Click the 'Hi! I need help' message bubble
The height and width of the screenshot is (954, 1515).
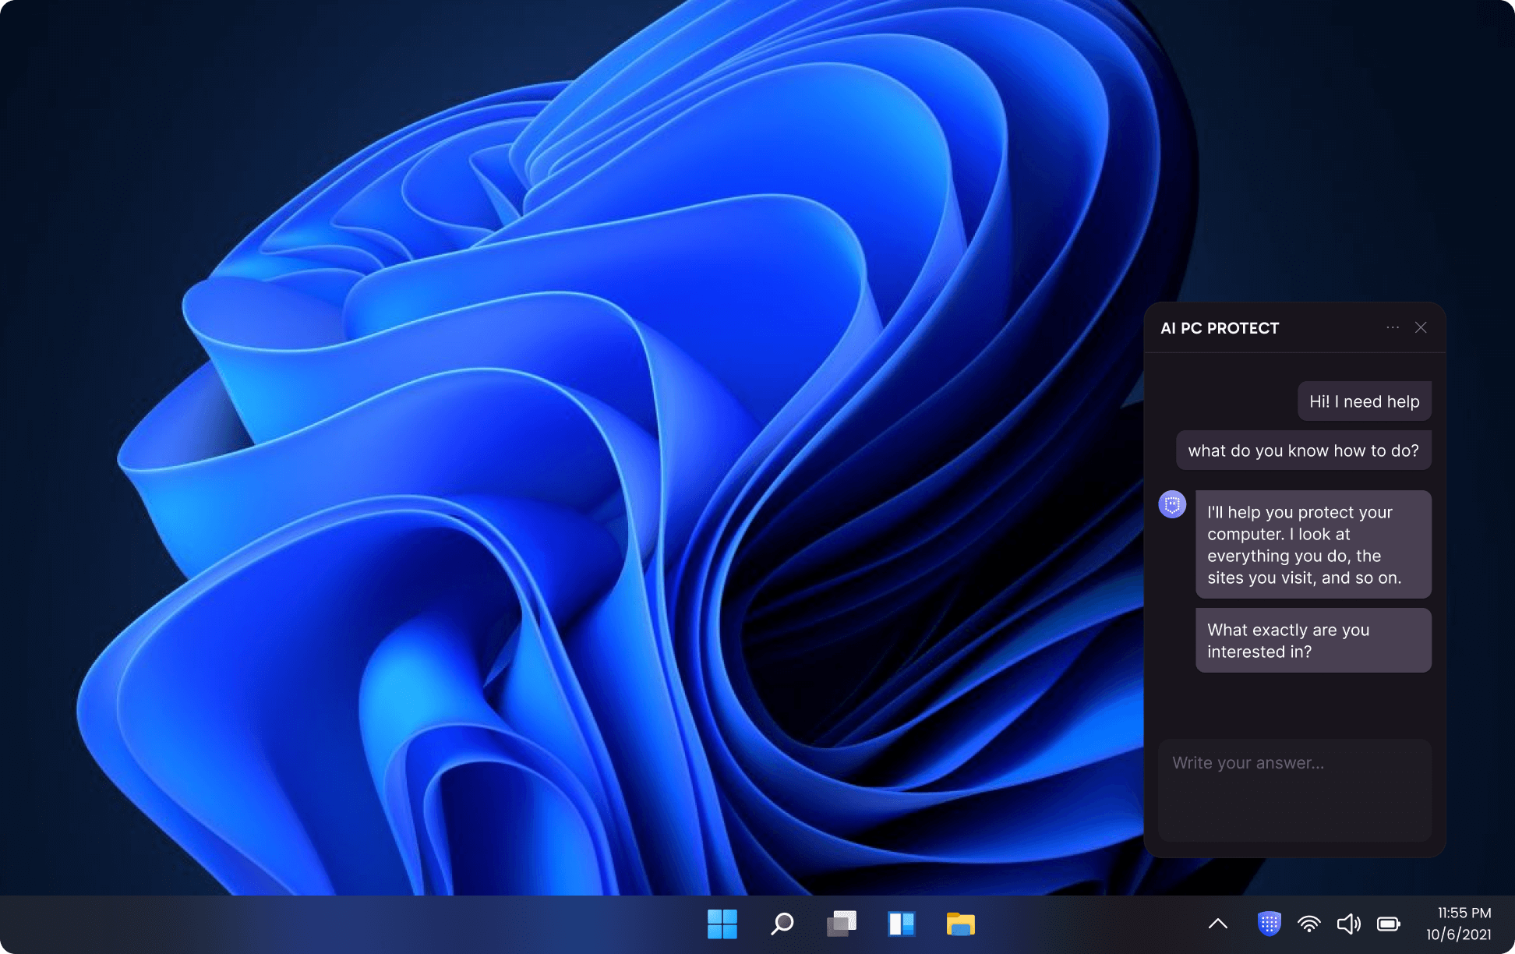(1364, 401)
